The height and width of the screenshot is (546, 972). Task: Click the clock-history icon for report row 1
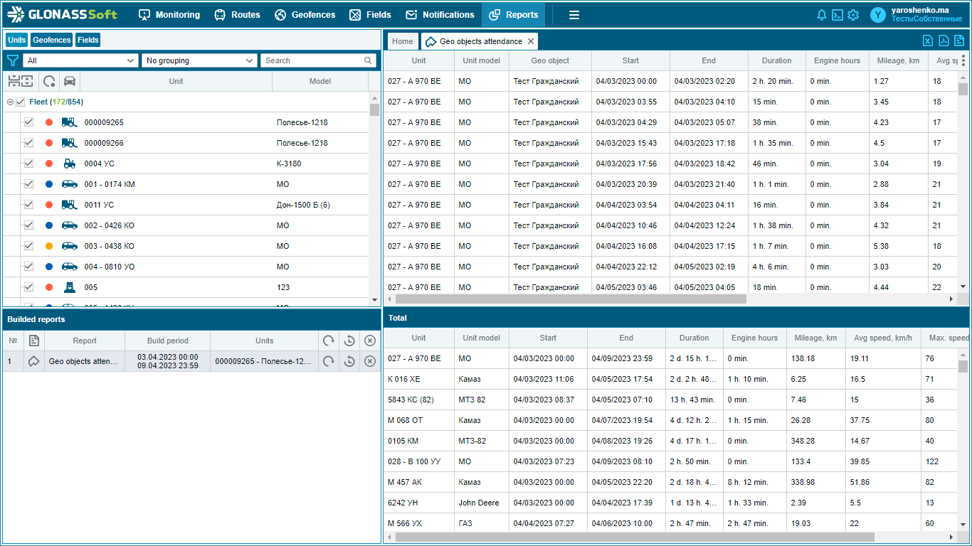[349, 361]
